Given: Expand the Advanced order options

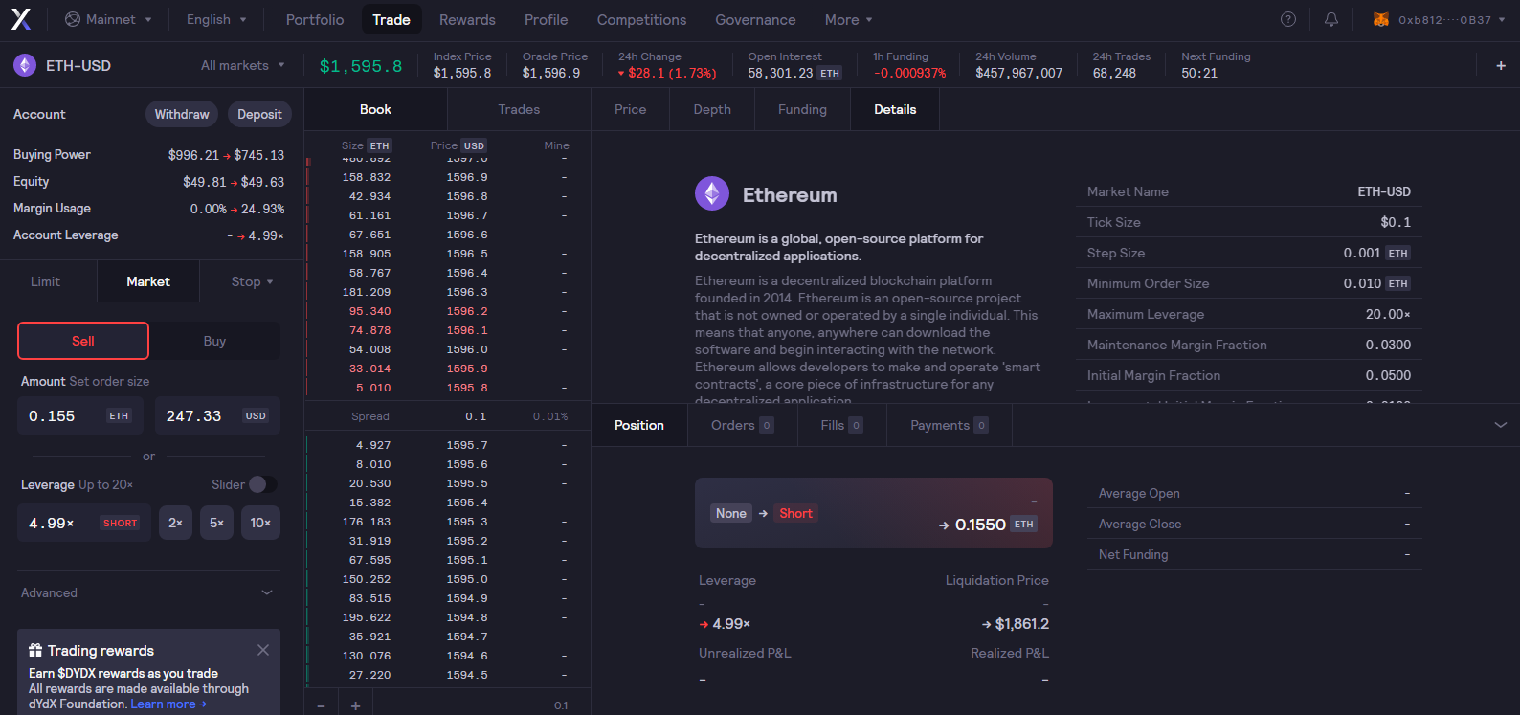Looking at the screenshot, I should tap(147, 592).
